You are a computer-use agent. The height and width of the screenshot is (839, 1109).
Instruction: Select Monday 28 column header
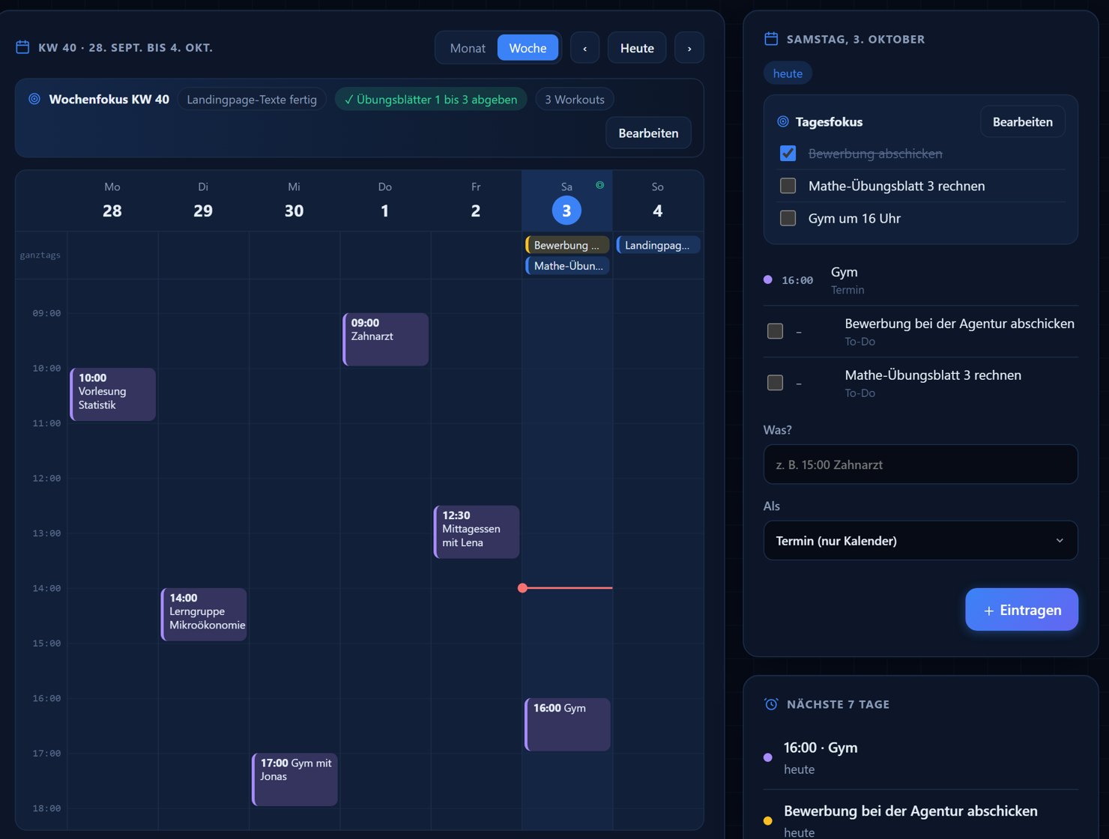[112, 201]
